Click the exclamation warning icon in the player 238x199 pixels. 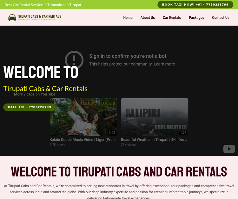tap(74, 60)
